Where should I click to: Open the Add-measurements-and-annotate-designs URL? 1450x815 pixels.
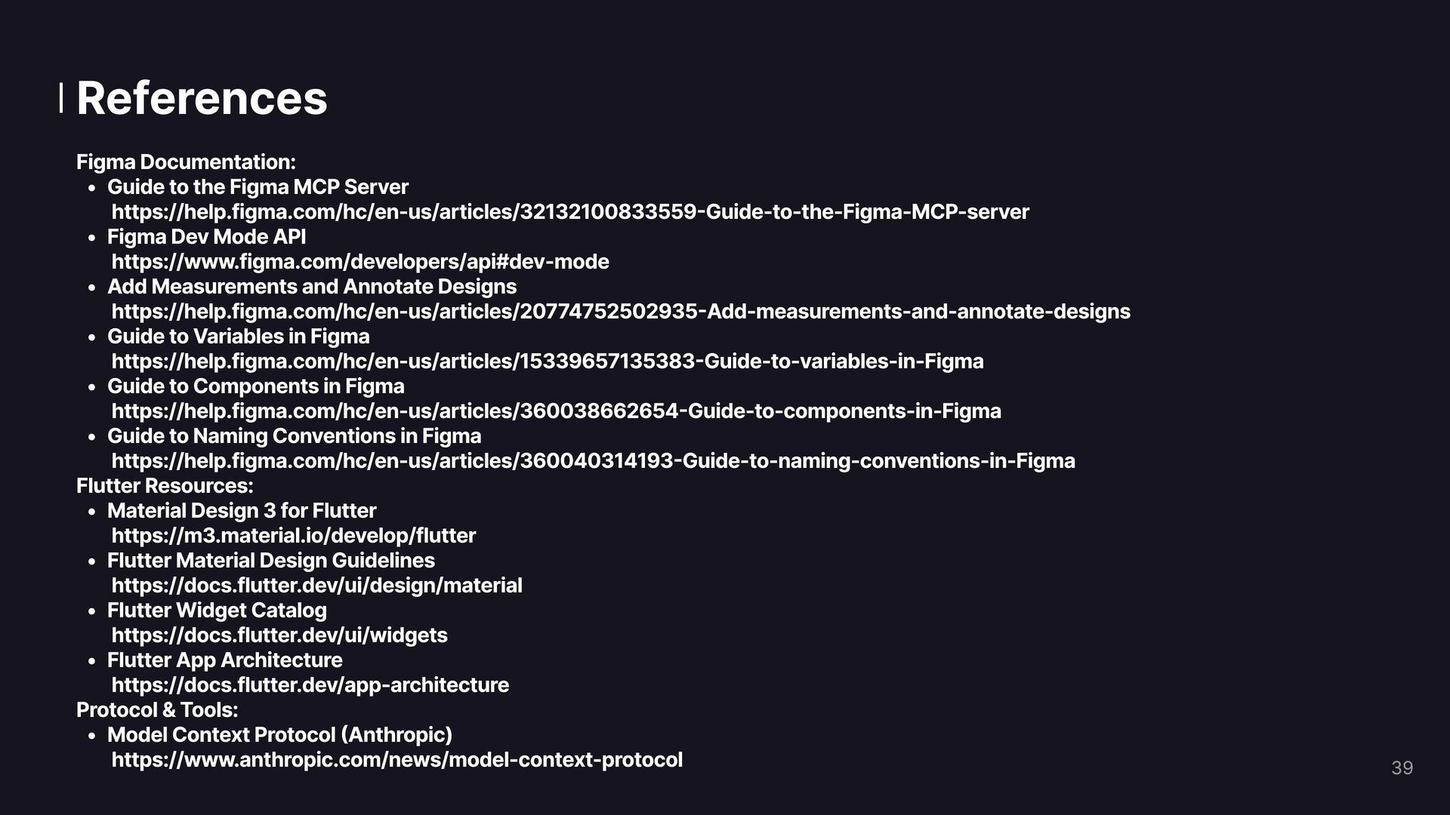tap(621, 312)
